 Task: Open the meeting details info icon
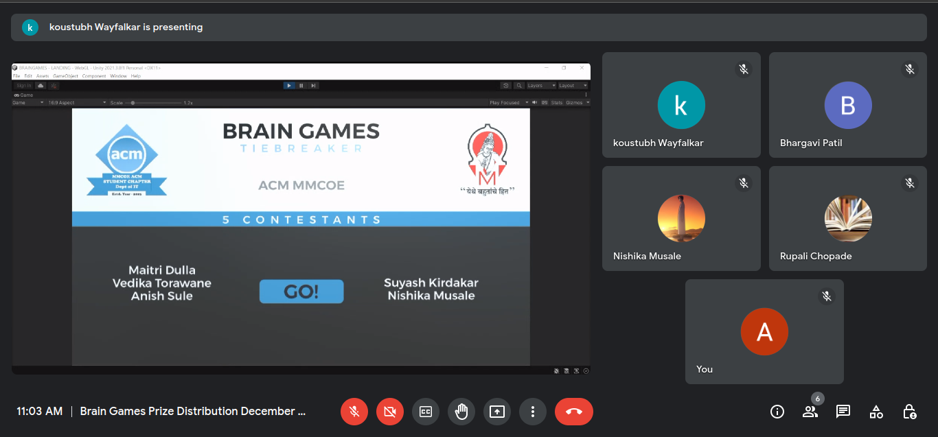(x=777, y=412)
